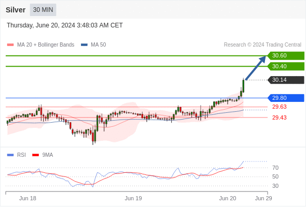Toggle the MA 20 + Bollinger Bands legend swatch
Viewport: 306px width, 207px height.
click(10, 45)
